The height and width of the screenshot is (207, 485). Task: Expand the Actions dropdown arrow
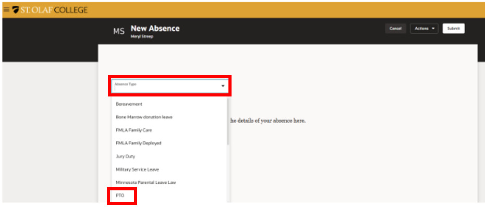coord(433,29)
